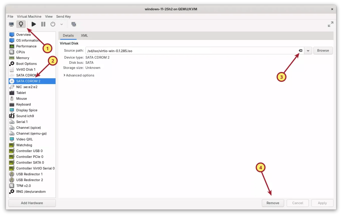Open the View menu
342x216 pixels.
click(49, 16)
